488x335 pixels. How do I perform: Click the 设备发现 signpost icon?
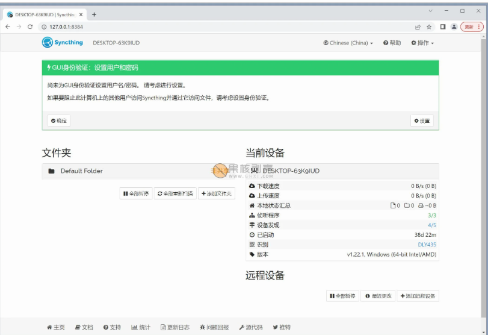click(252, 225)
